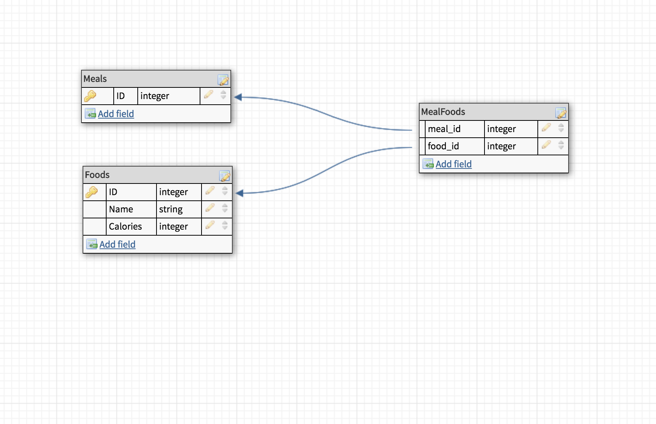This screenshot has height=424, width=656.
Task: Select the MealFoods table title
Action: pos(443,112)
